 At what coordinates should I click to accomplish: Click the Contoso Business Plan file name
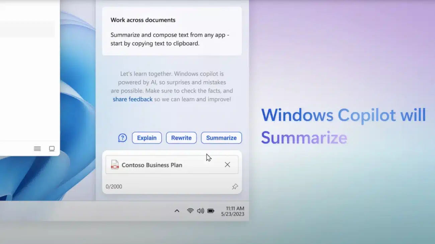click(152, 165)
